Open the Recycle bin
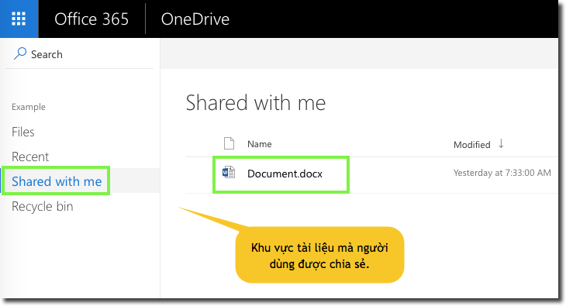The image size is (566, 306). [43, 206]
